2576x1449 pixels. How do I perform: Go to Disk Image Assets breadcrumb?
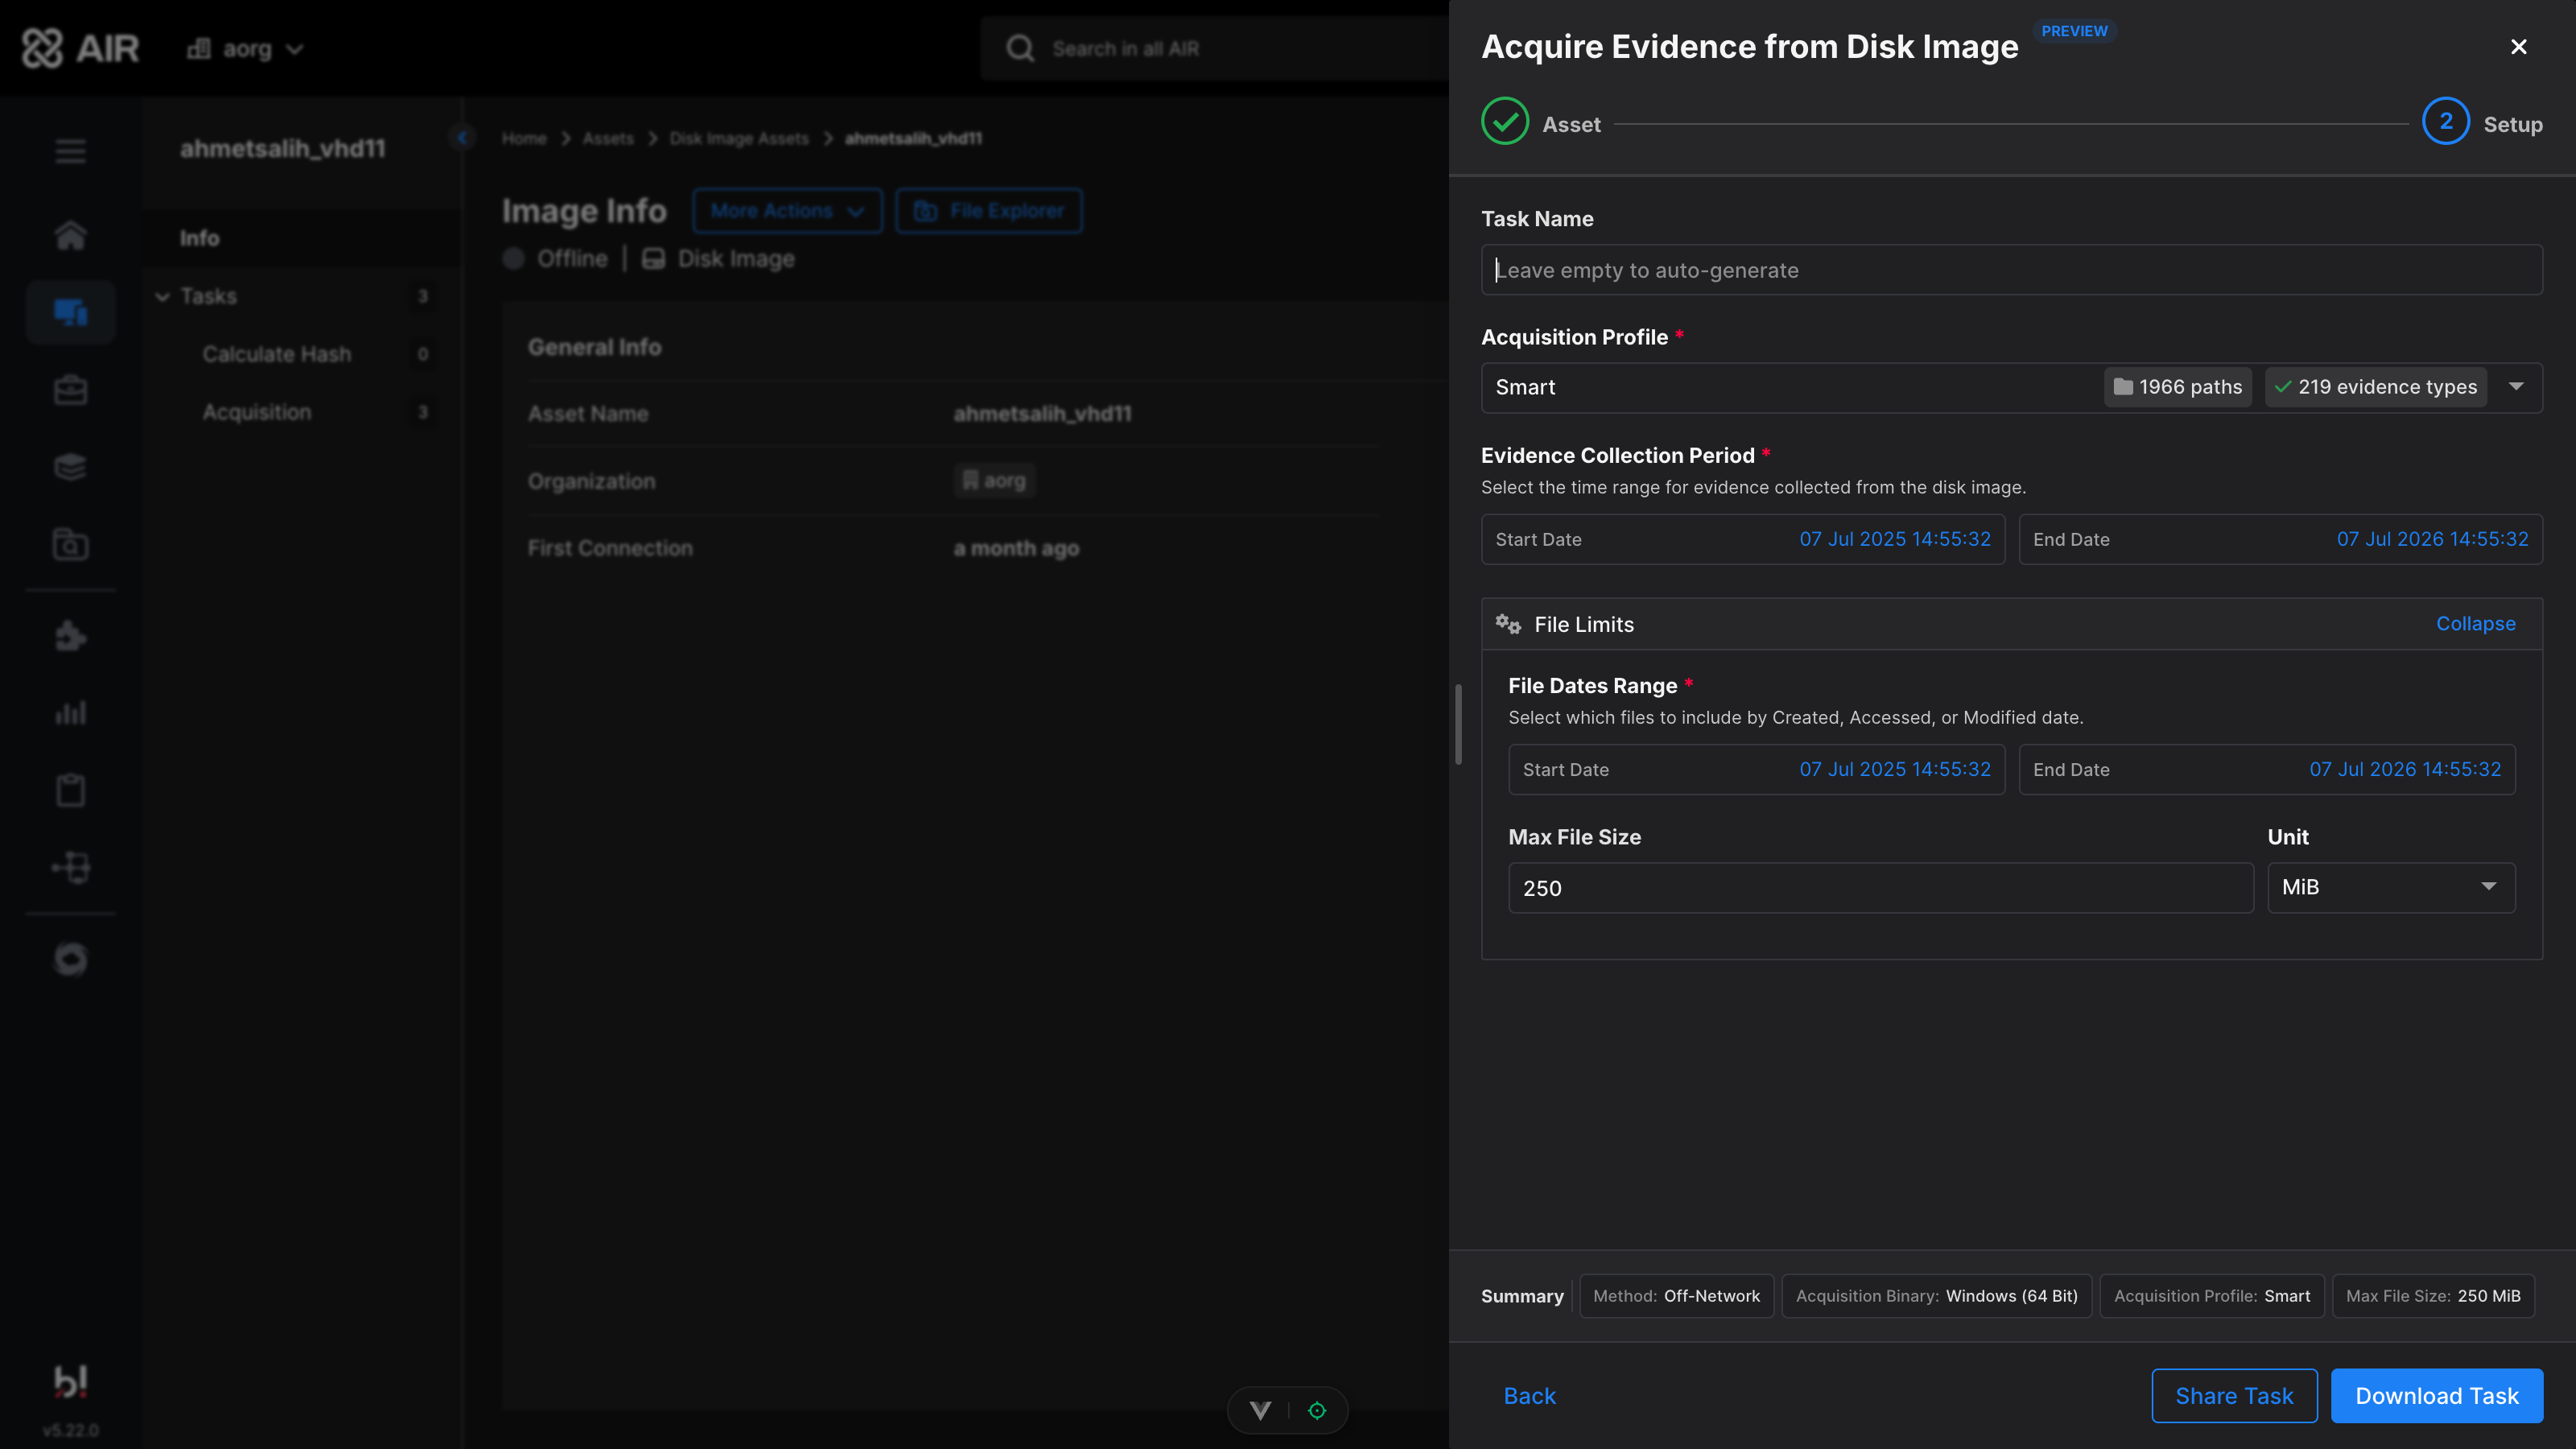point(739,138)
